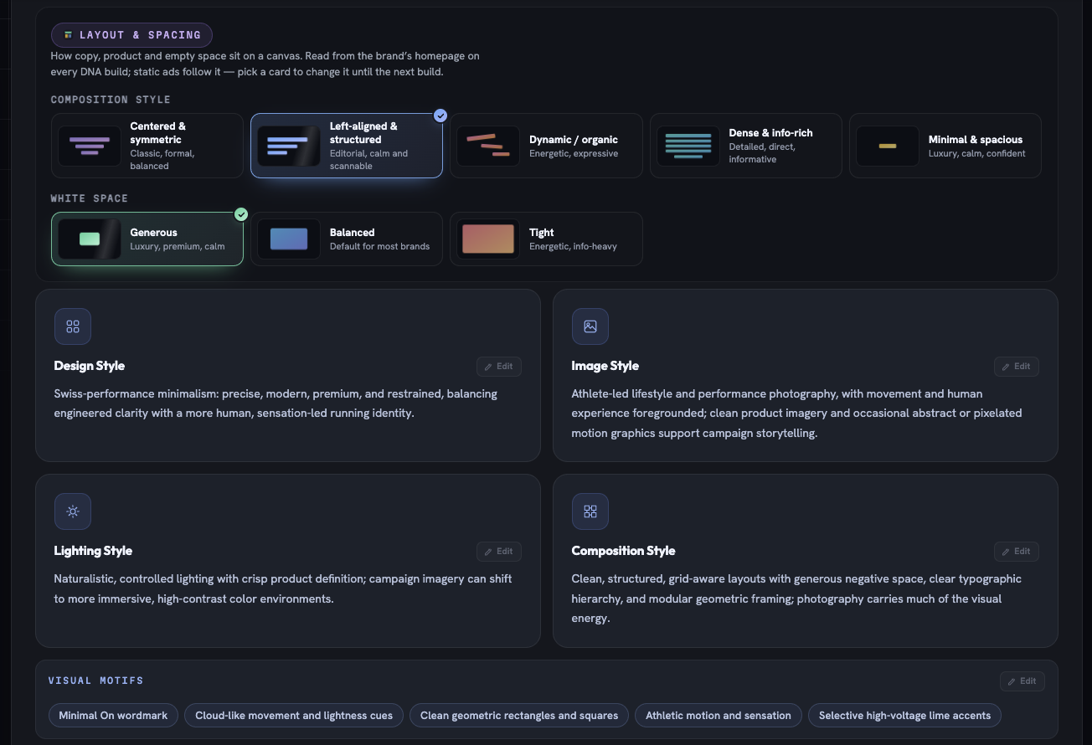Click the blue checkmark on Left-aligned card
1092x745 pixels.
[x=440, y=116]
